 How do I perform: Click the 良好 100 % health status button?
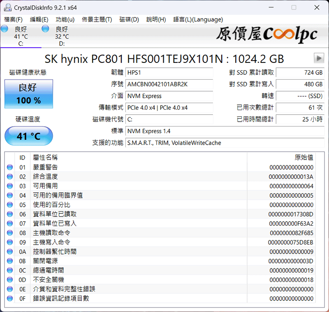pyautogui.click(x=29, y=94)
